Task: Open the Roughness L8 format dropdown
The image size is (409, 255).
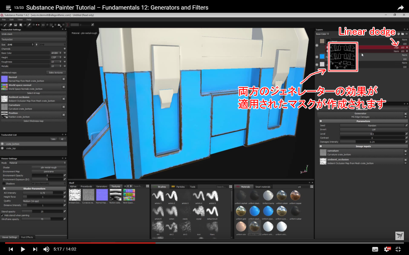Action: (x=56, y=62)
